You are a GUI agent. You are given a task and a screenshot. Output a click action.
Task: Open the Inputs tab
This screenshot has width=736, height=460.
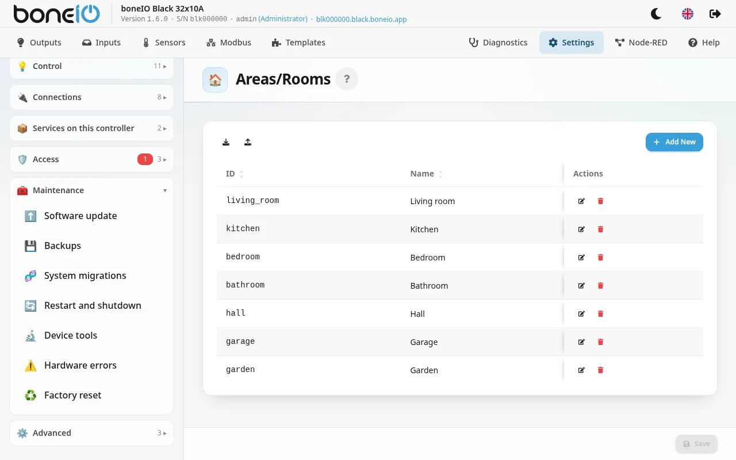coord(101,43)
